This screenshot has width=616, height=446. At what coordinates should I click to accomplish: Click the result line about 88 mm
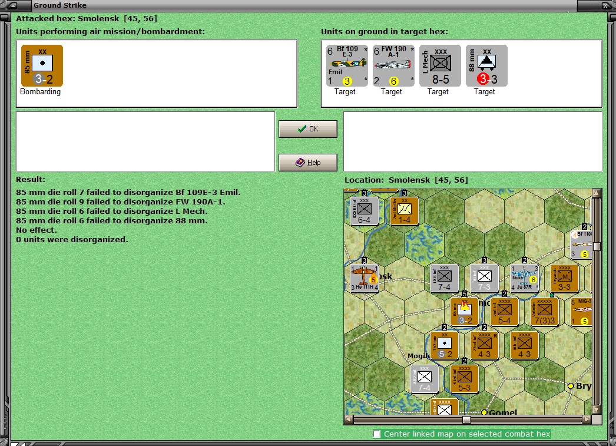[x=112, y=220]
